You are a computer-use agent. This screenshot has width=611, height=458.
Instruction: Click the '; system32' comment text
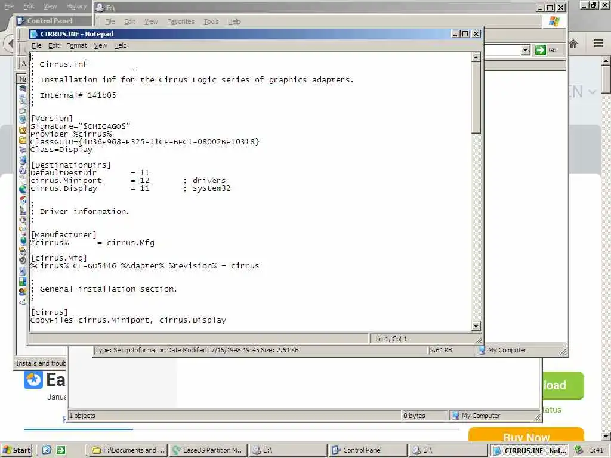click(x=206, y=188)
